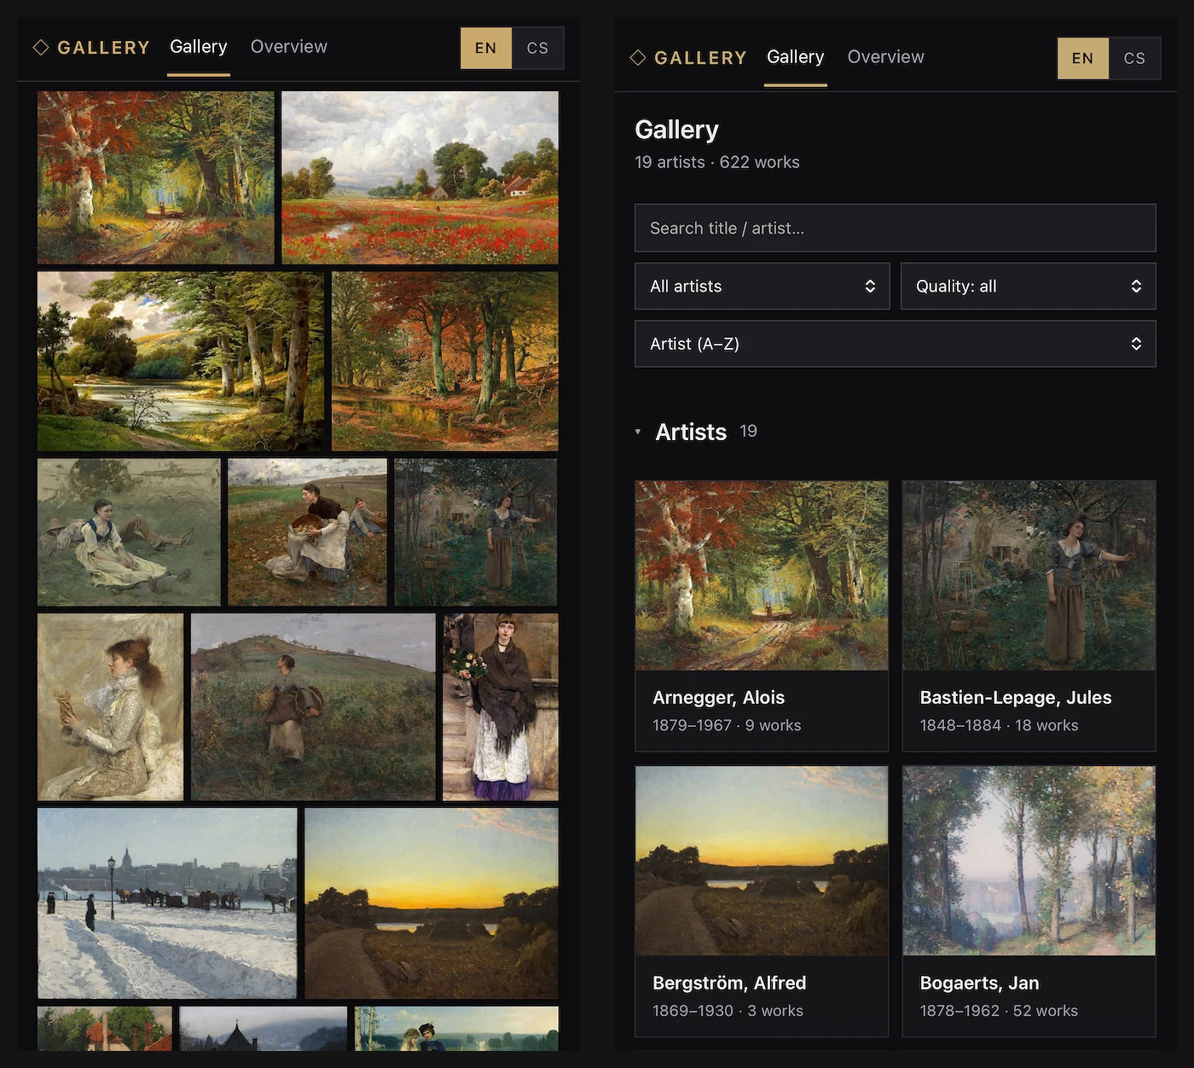
Task: Click the '19 artists · 622 works' text
Action: pyautogui.click(x=717, y=162)
